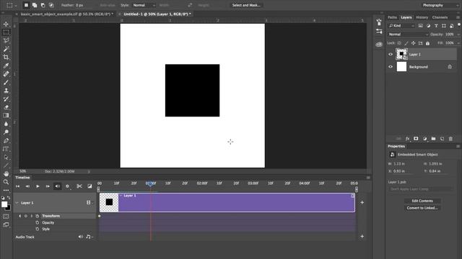The image size is (462, 259).
Task: Swap foreground and background colors
Action: coord(9,198)
